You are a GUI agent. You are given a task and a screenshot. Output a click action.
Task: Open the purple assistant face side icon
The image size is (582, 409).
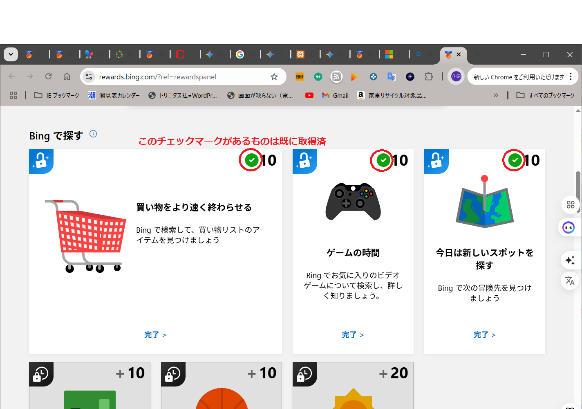pos(569,227)
